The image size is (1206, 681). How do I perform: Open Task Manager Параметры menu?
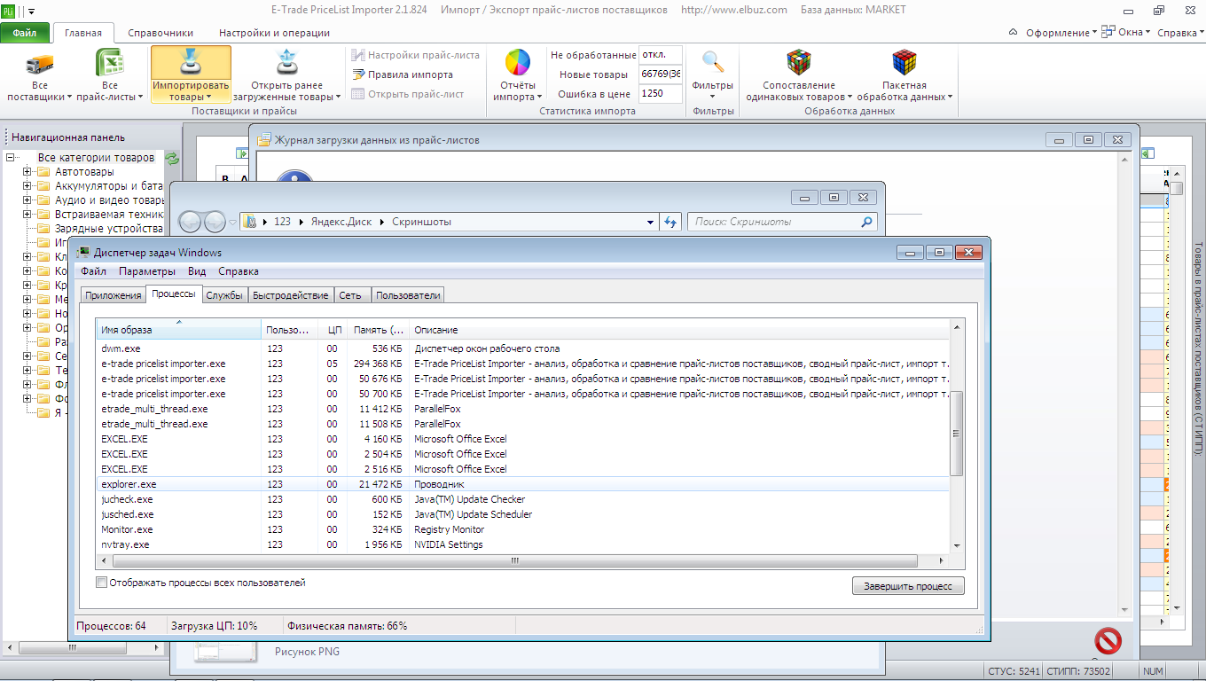click(147, 271)
